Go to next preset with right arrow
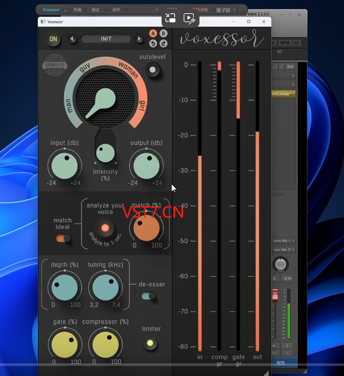 point(139,39)
